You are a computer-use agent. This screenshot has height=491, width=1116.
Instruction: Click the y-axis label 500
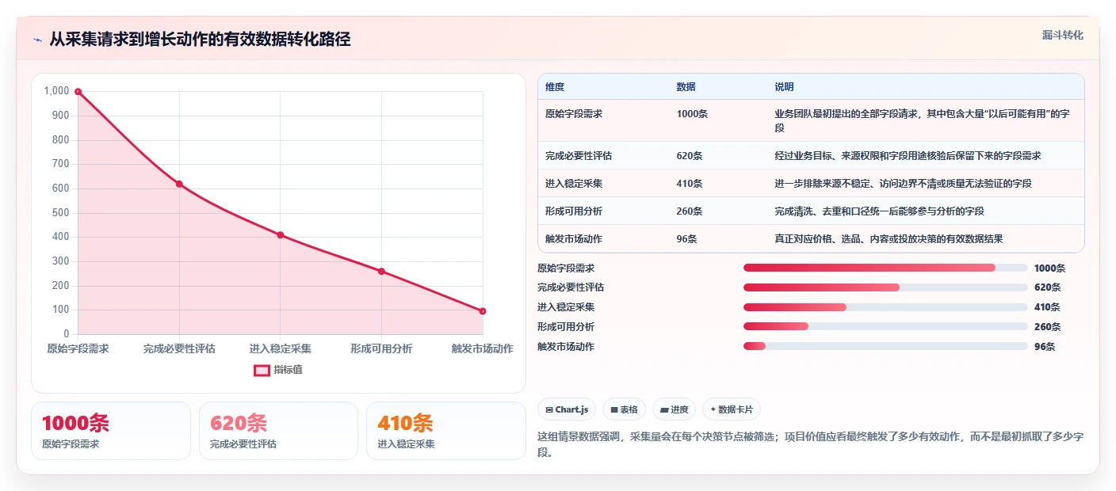[61, 213]
